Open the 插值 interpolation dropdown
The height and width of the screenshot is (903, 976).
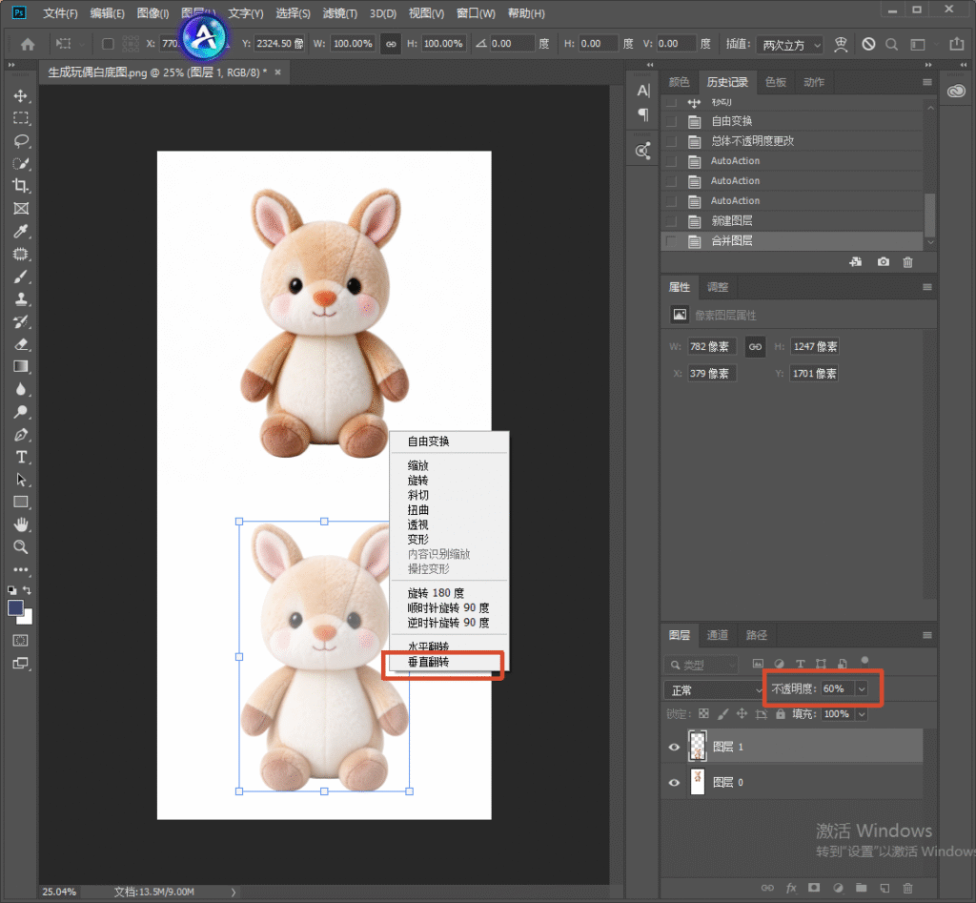click(790, 45)
